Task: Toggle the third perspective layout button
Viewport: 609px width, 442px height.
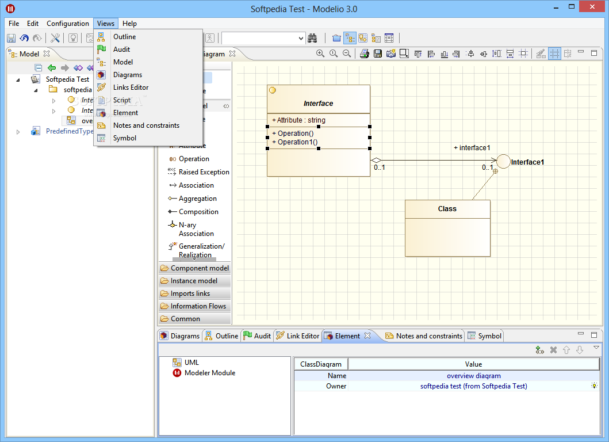Action: 376,38
